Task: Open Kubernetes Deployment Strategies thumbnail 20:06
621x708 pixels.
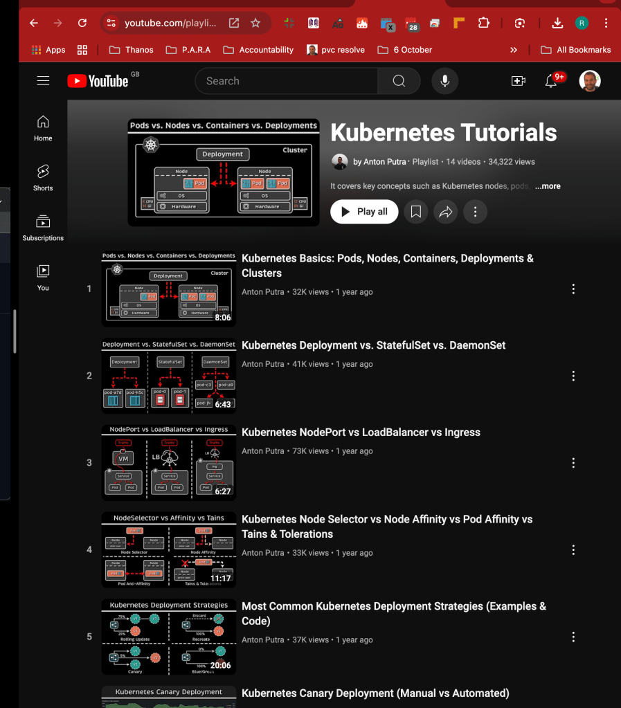Action: [x=169, y=637]
